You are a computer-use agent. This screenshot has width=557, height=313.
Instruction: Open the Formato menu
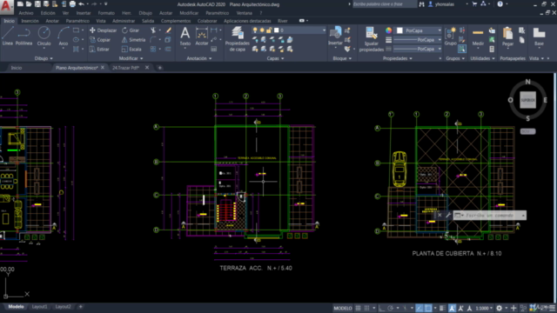pos(106,13)
